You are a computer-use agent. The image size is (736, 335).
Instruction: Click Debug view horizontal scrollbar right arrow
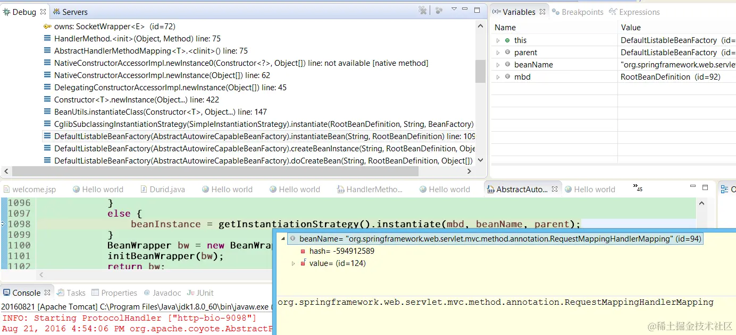click(x=469, y=171)
